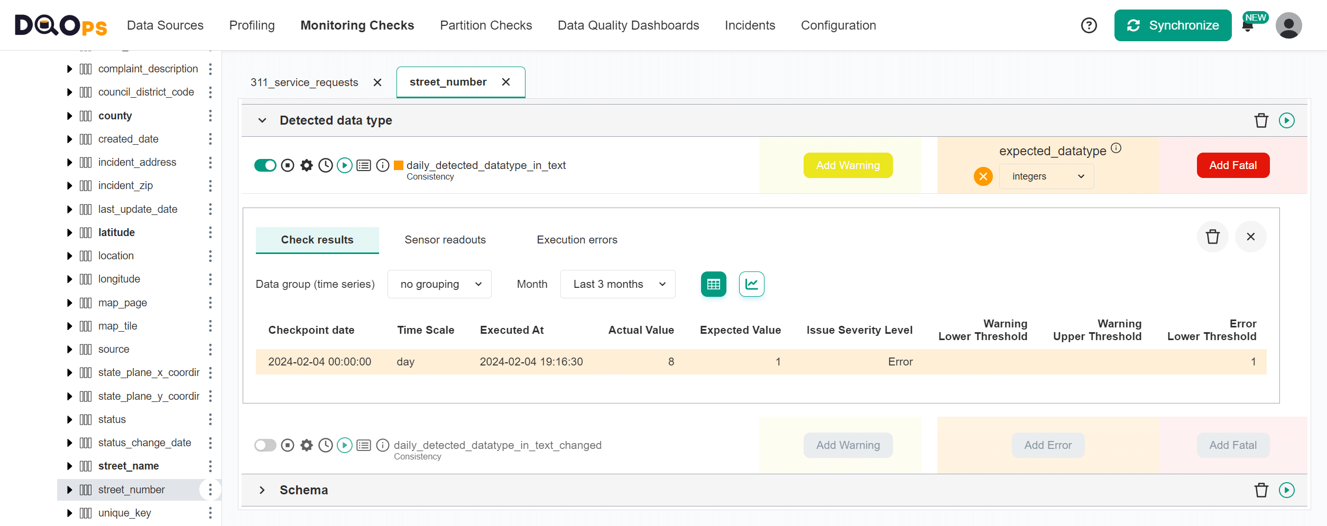Disable the daily_detected_datatype_in_text check toggle

(x=265, y=166)
